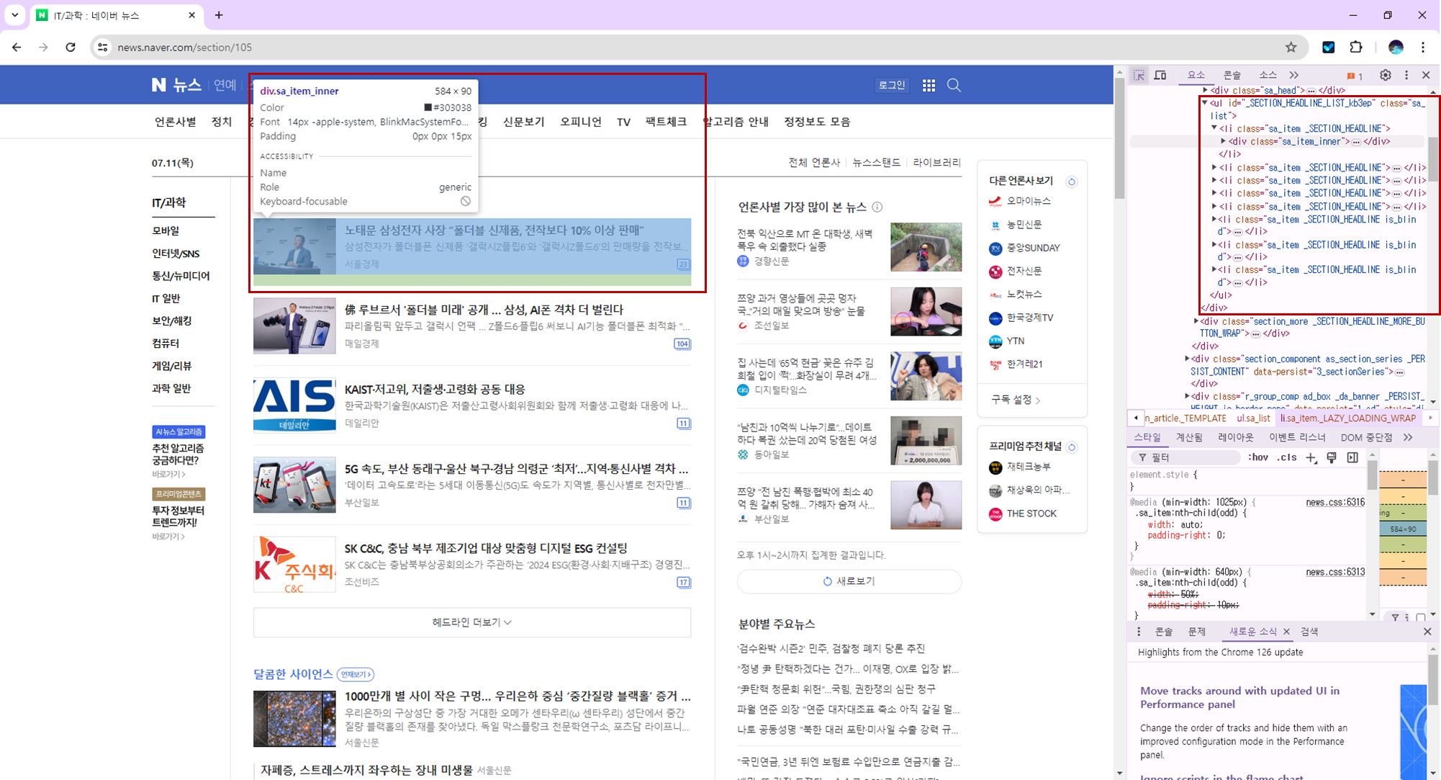The height and width of the screenshot is (780, 1441).
Task: Open the 오피니언 menu item
Action: 580,122
